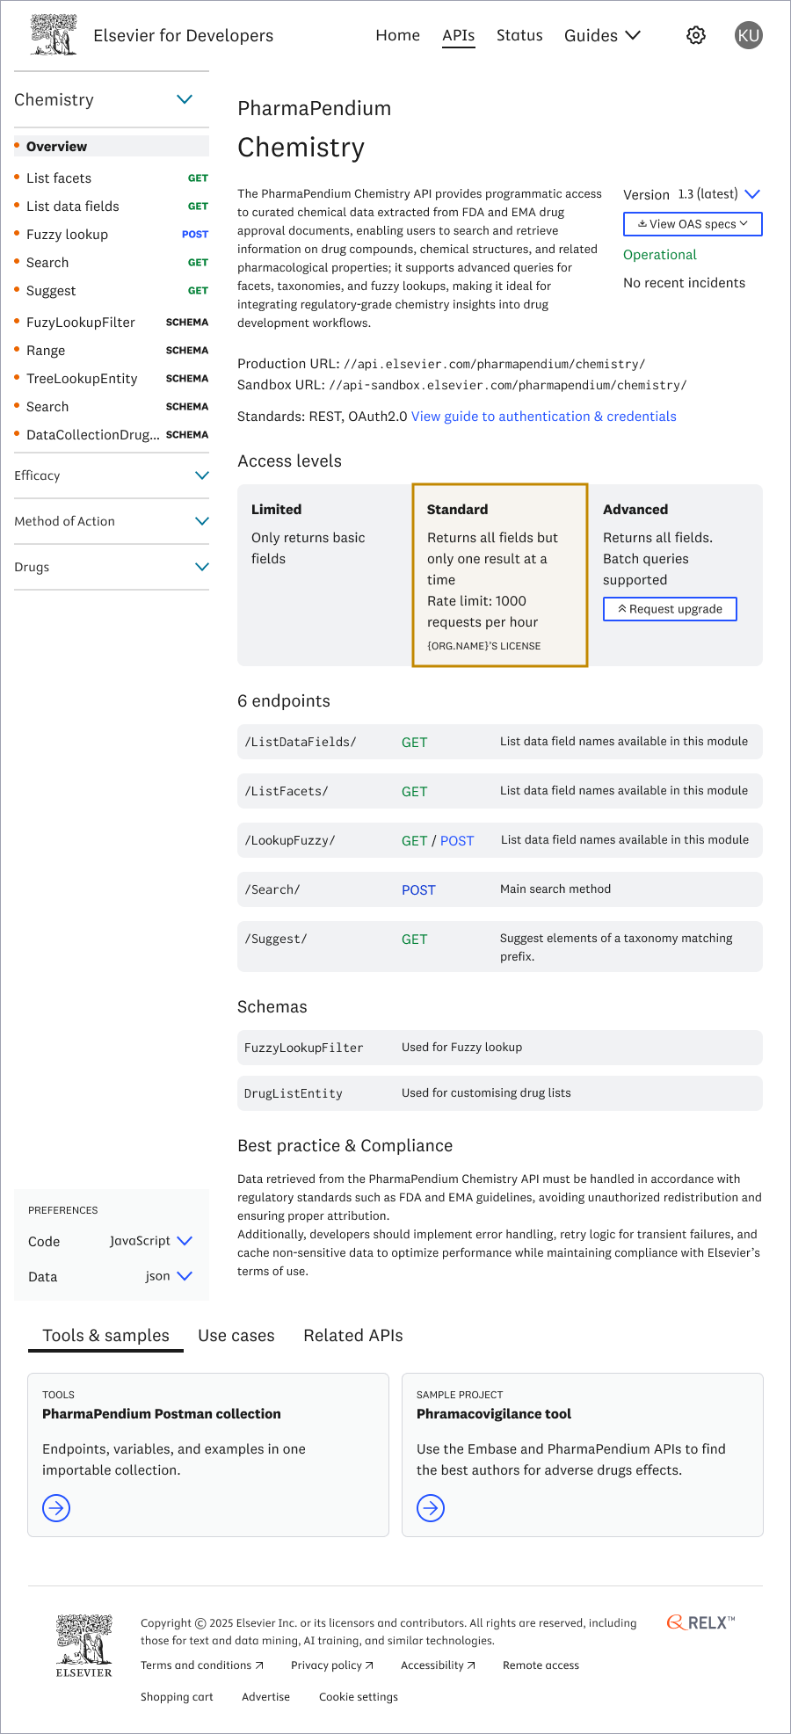Open List facets GET item in sidebar
This screenshot has height=1734, width=791.
click(112, 178)
